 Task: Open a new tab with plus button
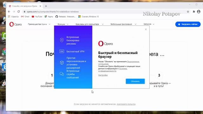click(46, 6)
